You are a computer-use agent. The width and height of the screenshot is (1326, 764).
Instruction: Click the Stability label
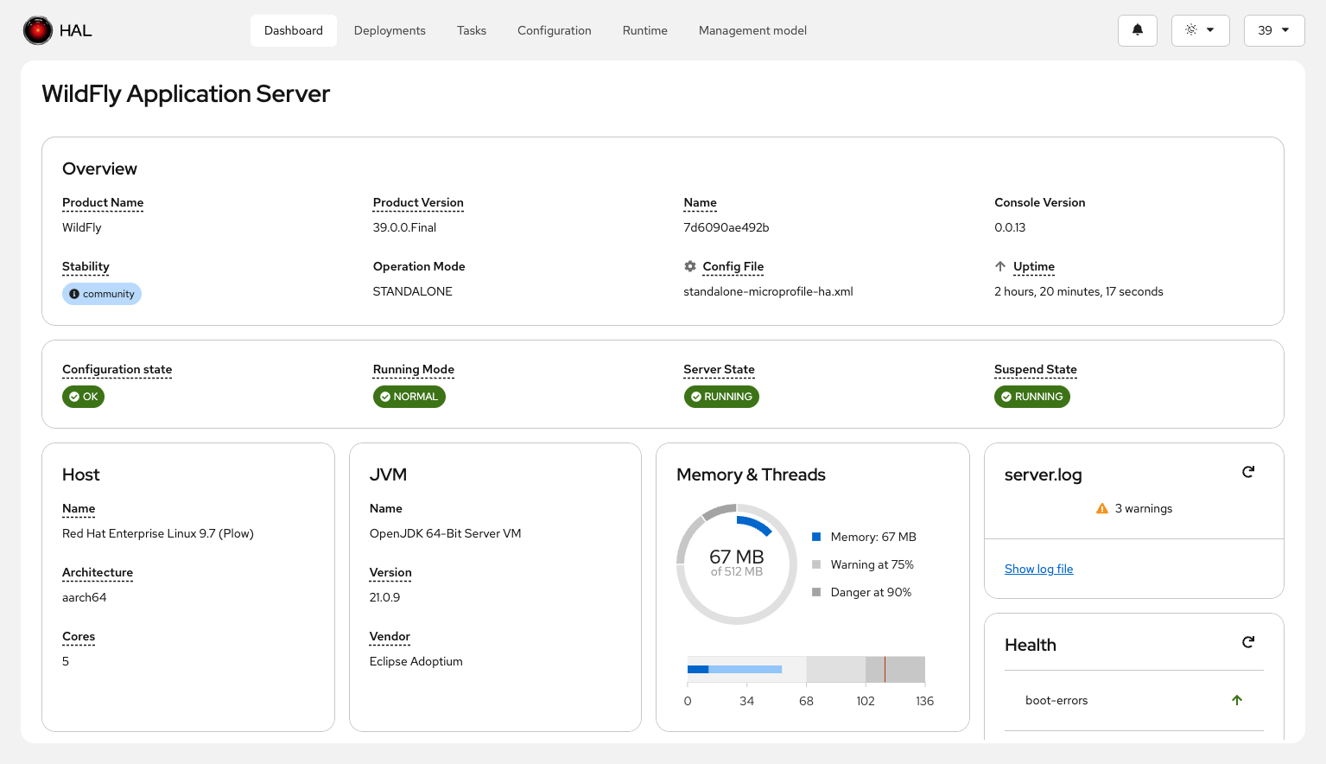point(86,266)
